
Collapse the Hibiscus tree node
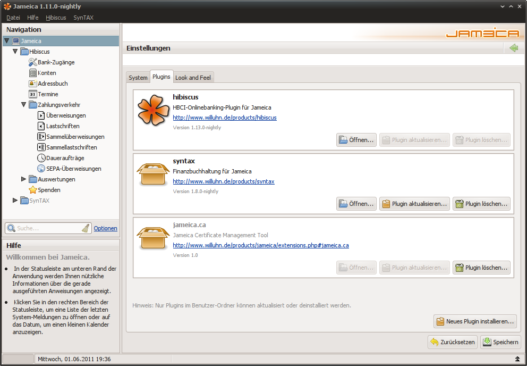click(15, 52)
